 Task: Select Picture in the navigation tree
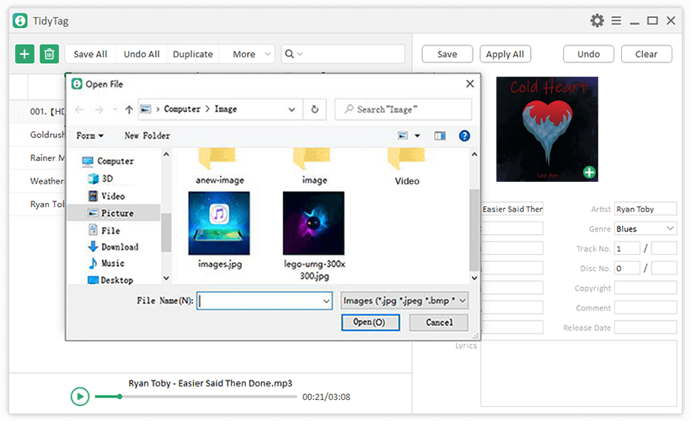click(116, 213)
